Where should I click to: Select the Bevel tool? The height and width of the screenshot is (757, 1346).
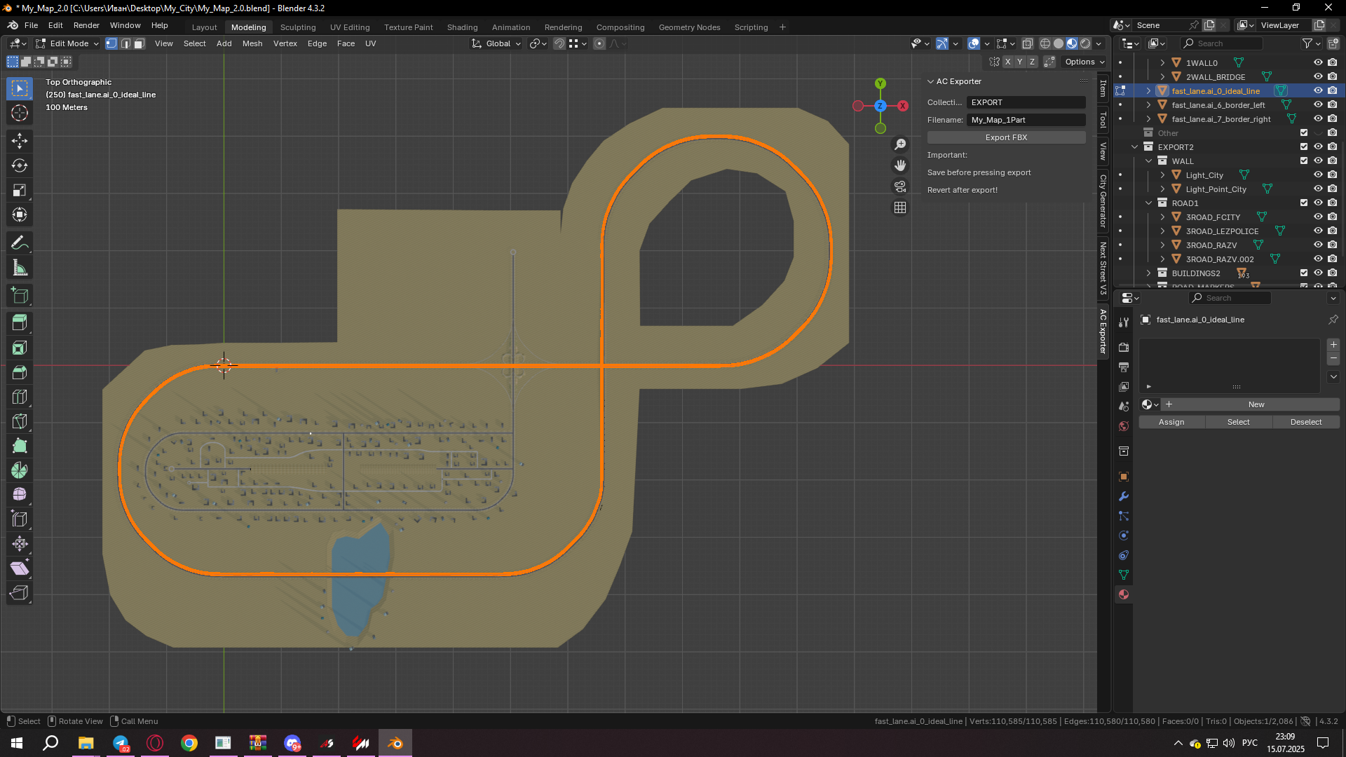pos(20,372)
